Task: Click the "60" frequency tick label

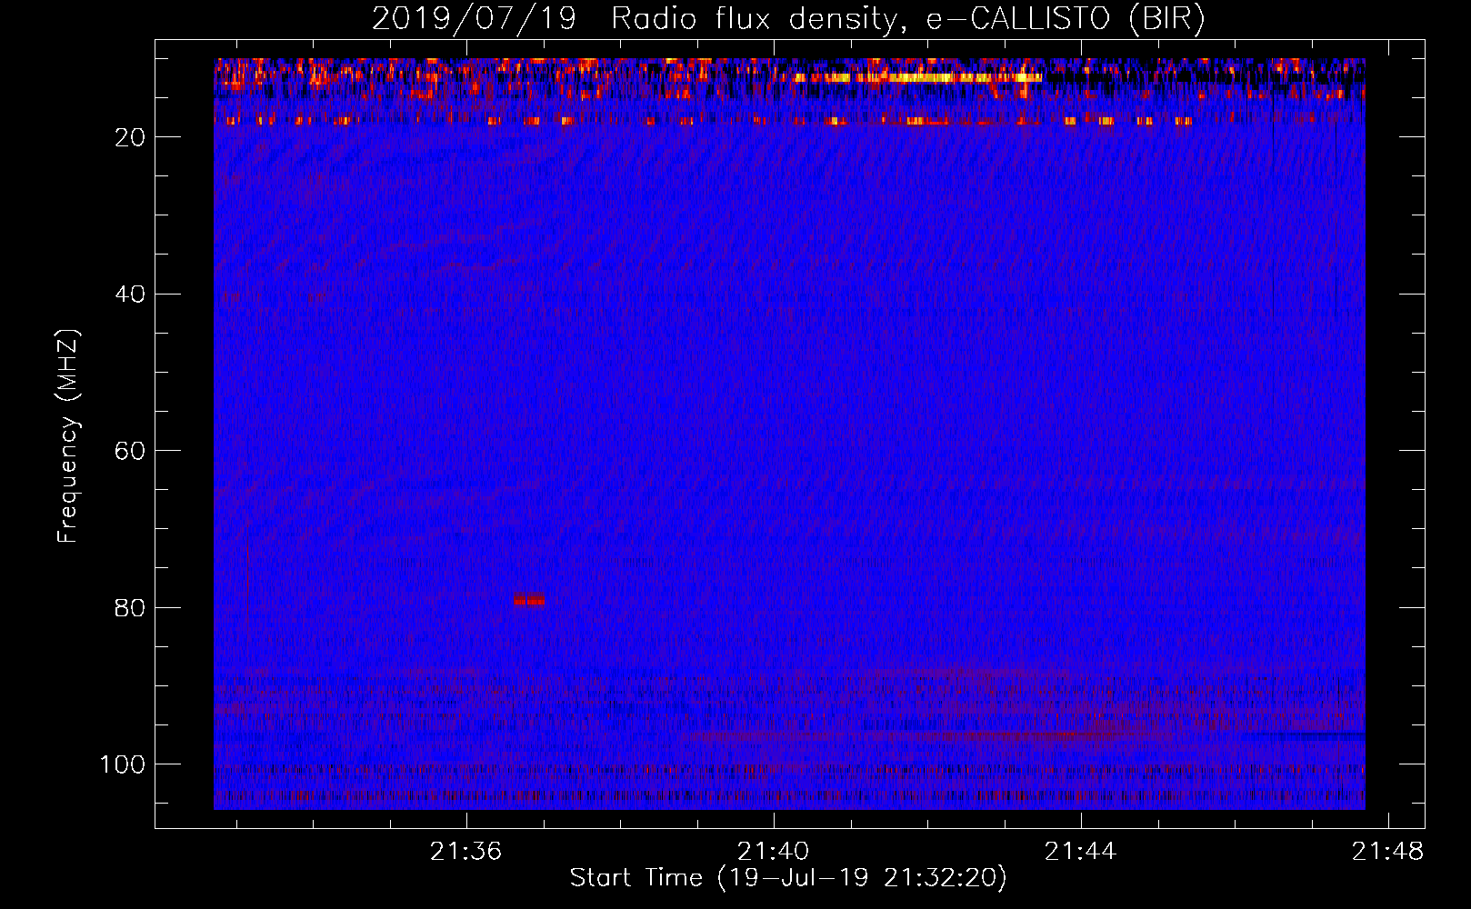Action: (x=130, y=452)
